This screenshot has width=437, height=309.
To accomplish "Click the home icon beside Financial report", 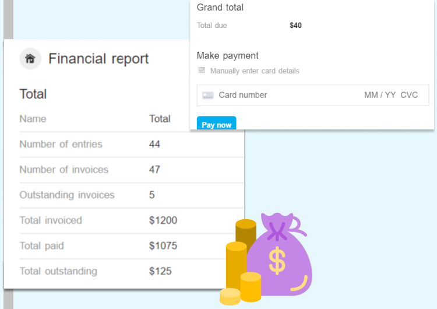I will [30, 59].
